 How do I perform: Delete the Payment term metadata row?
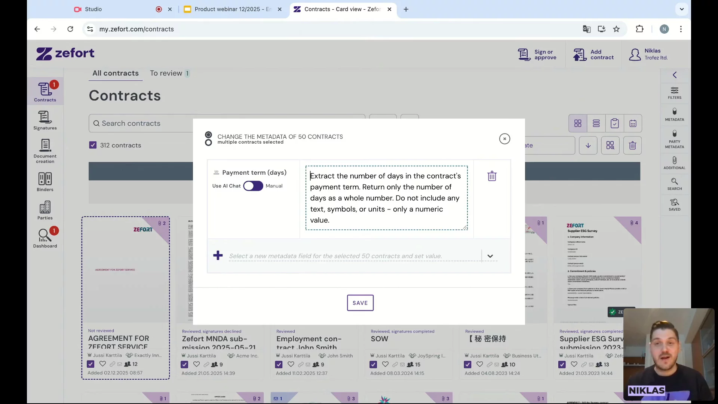tap(492, 176)
